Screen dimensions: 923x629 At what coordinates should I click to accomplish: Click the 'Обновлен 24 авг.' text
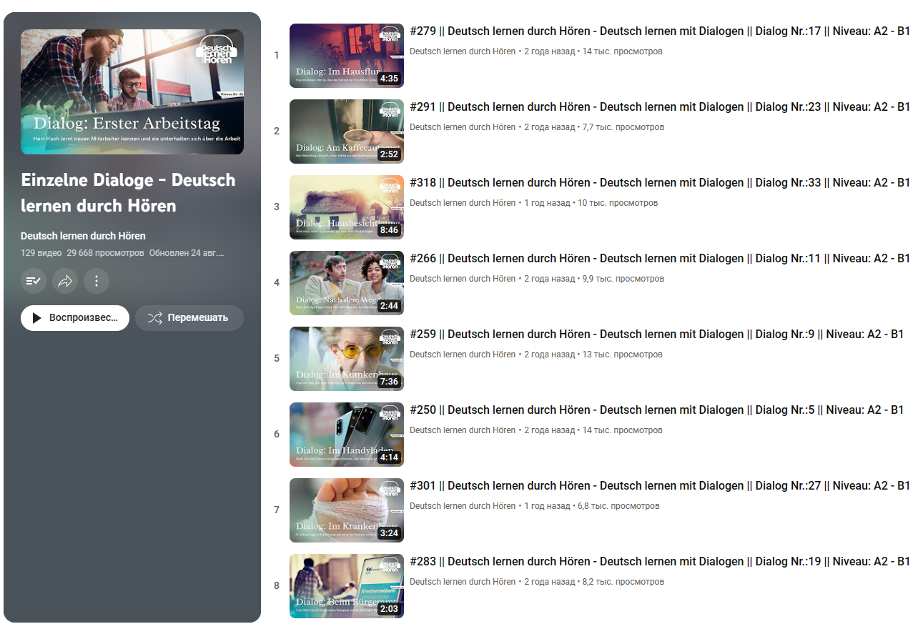click(187, 253)
